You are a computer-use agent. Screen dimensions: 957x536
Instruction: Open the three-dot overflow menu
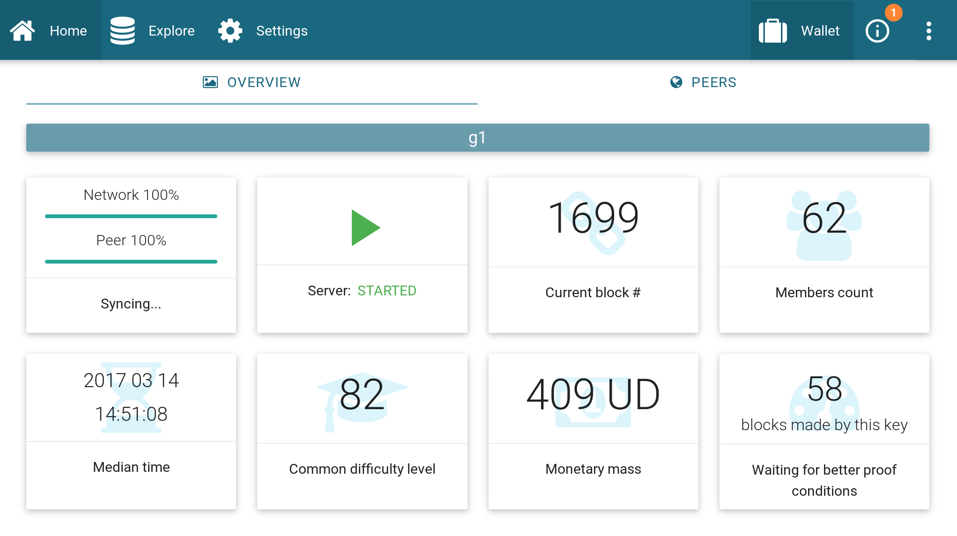pyautogui.click(x=928, y=31)
